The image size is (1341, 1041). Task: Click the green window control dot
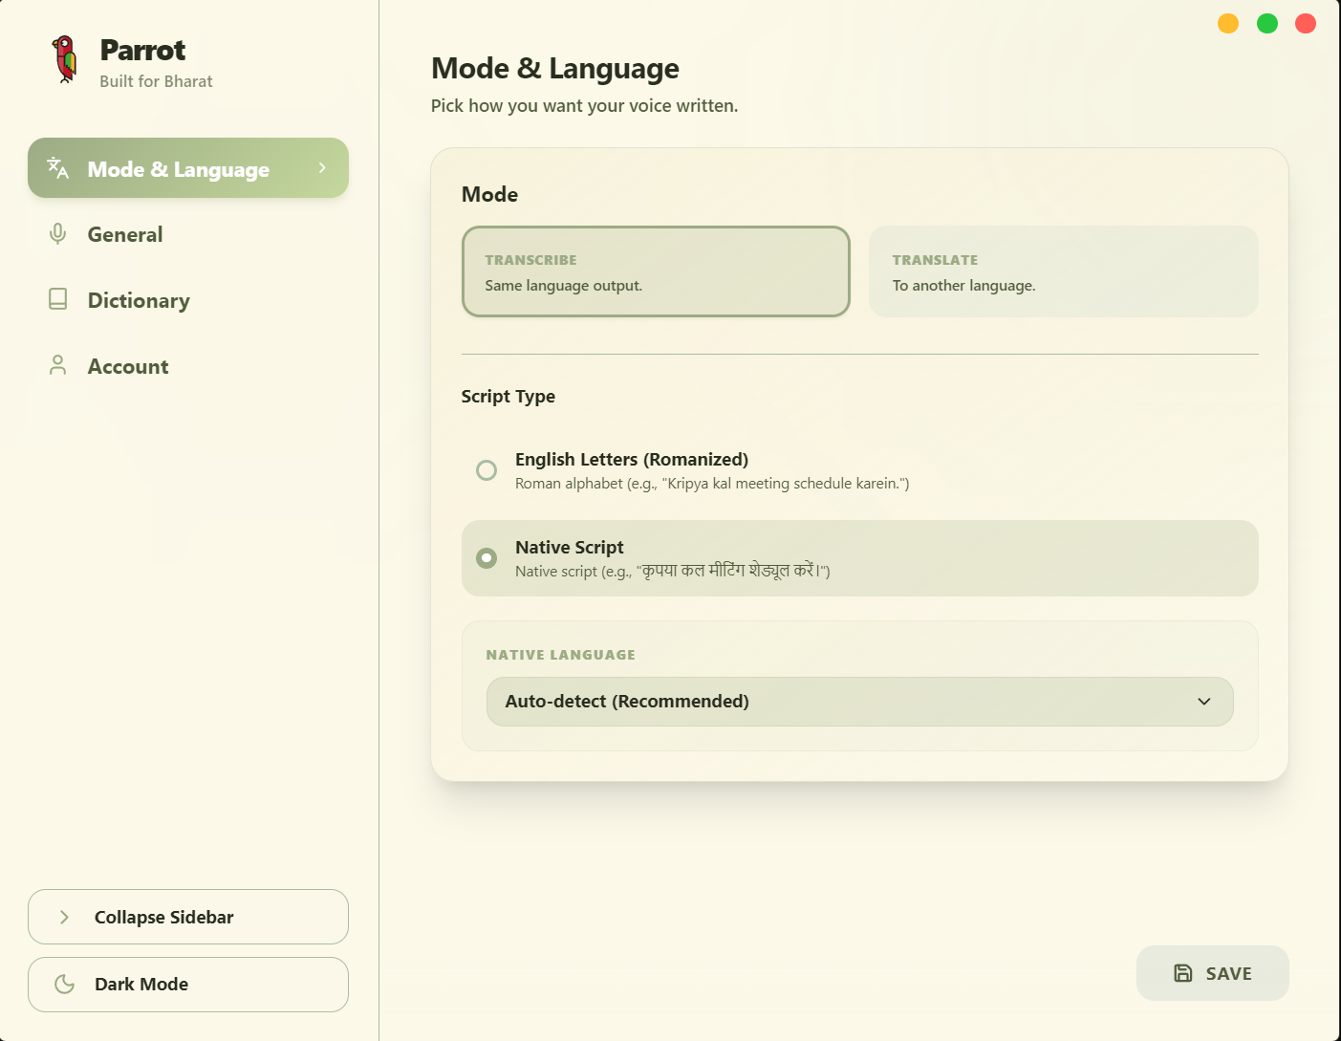[1266, 22]
